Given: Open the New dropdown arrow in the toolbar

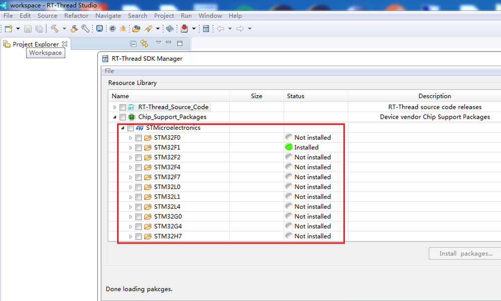Looking at the screenshot, I should pos(18,29).
